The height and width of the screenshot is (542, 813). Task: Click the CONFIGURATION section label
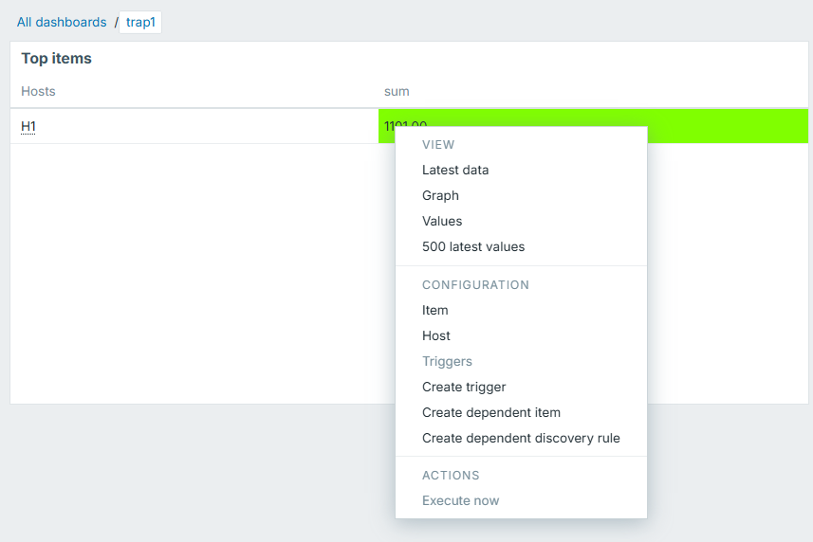tap(475, 285)
